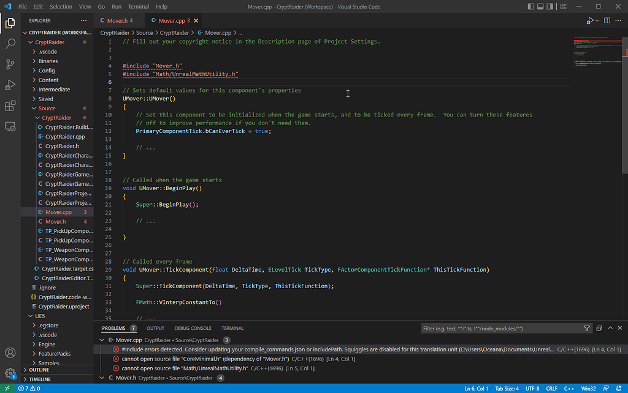The image size is (628, 393).
Task: Open the notifications bell in status bar
Action: [619, 389]
